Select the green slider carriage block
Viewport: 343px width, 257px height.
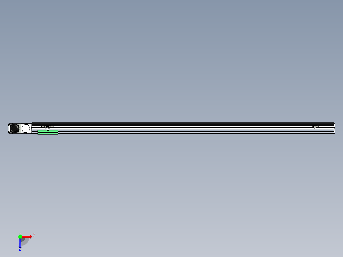click(x=48, y=132)
